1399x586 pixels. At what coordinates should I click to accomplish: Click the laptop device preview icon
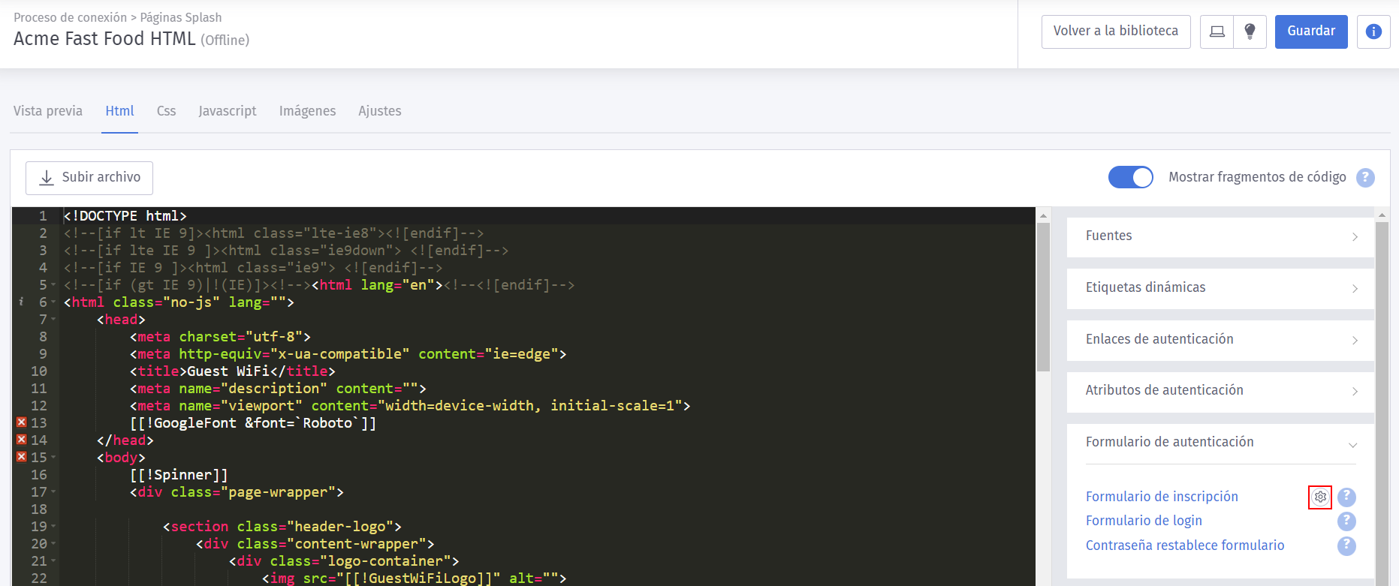1217,32
